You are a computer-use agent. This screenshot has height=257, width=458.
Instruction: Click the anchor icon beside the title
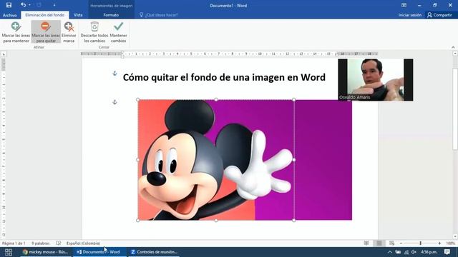pos(114,74)
